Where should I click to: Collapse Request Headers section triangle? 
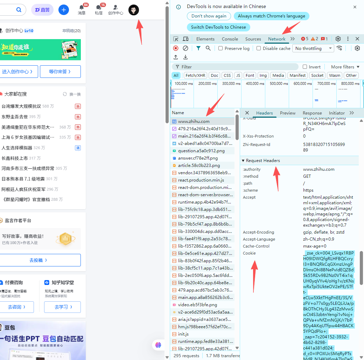pos(243,161)
